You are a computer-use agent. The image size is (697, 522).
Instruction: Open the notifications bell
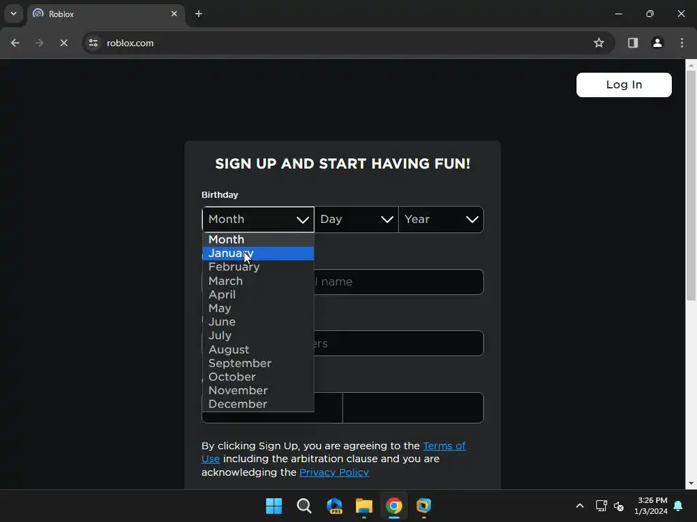click(679, 506)
